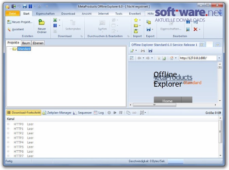Click the yellow star favorites import icon
This screenshot has width=229, height=170.
coord(136,20)
